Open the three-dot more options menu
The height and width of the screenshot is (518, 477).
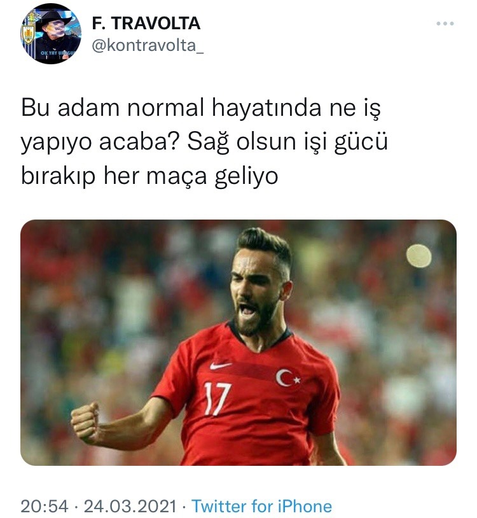445,24
